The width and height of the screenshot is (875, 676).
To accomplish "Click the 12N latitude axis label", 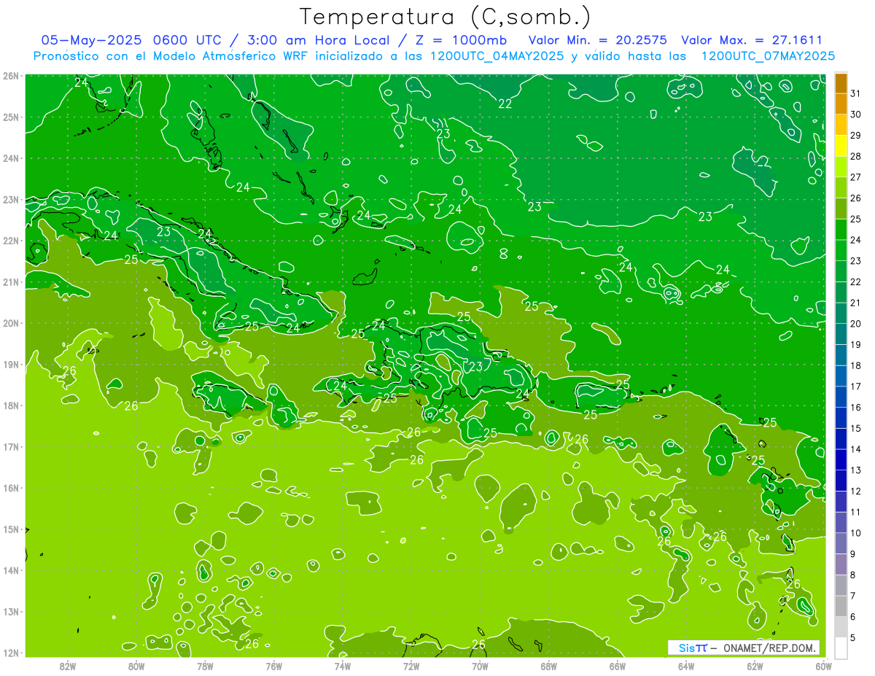I will coord(10,653).
